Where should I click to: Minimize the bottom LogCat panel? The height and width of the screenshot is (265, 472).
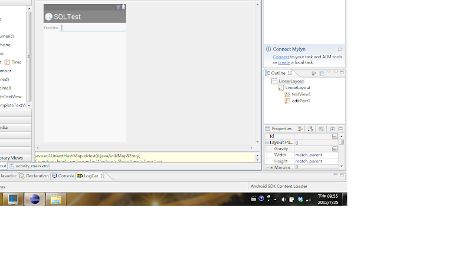pos(335,175)
